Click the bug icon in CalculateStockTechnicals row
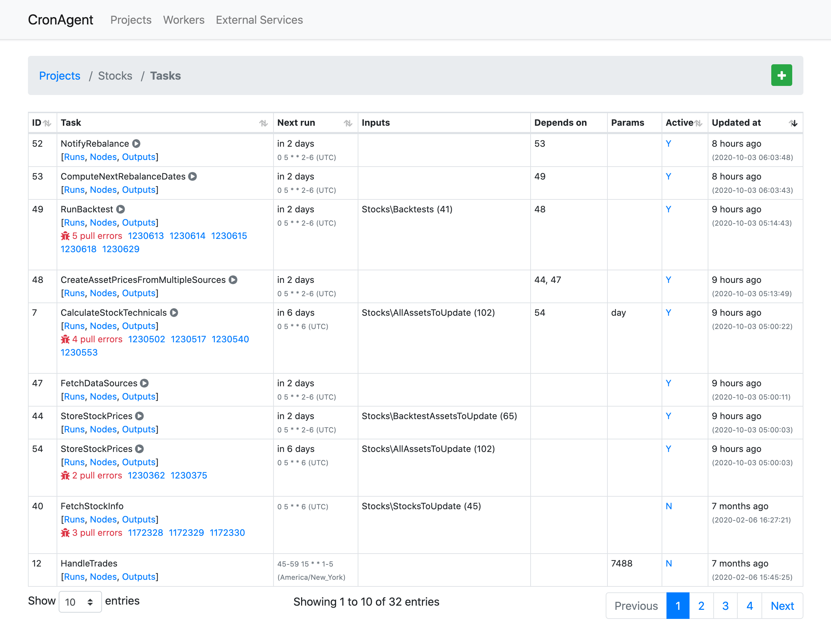This screenshot has height=621, width=831. [x=65, y=339]
